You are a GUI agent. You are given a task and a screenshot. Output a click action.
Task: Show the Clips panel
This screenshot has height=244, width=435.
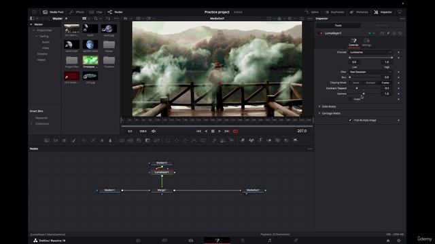tap(96, 12)
